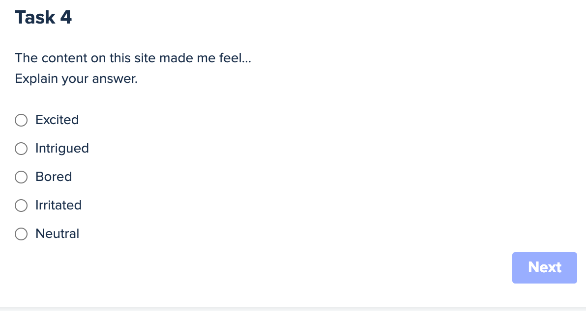Click the word 'Task' in the heading
Viewport: 586px width, 311px height.
pyautogui.click(x=35, y=18)
